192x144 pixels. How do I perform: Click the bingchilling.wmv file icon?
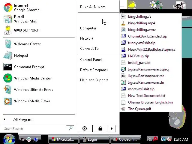coord(123,30)
